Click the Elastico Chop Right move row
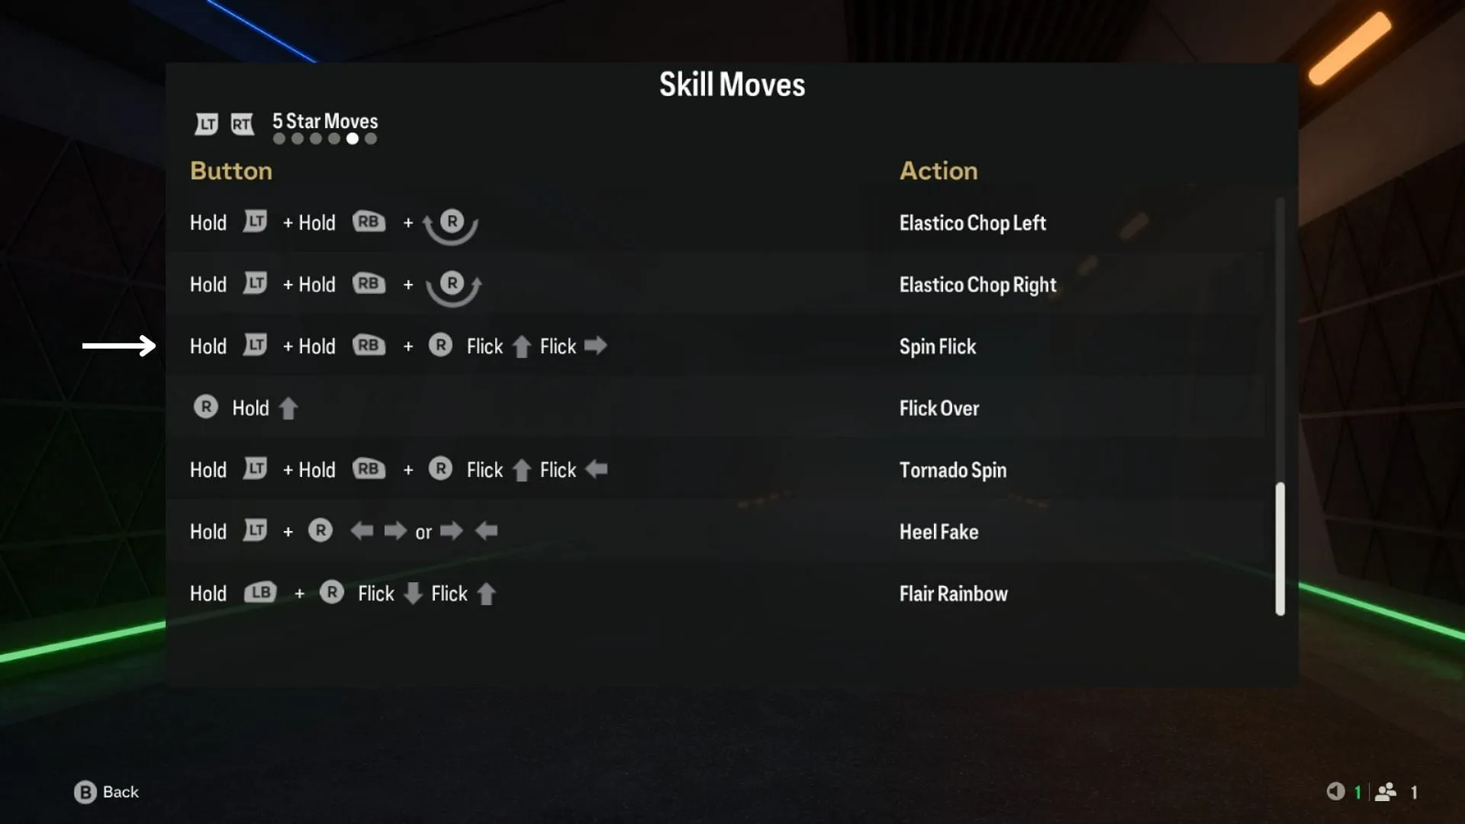Image resolution: width=1465 pixels, height=824 pixels. tap(732, 284)
